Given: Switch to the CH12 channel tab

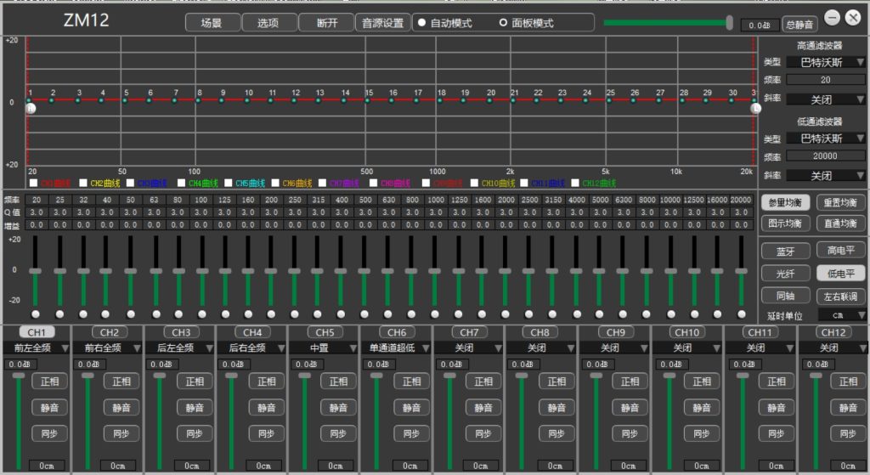Looking at the screenshot, I should coord(833,332).
